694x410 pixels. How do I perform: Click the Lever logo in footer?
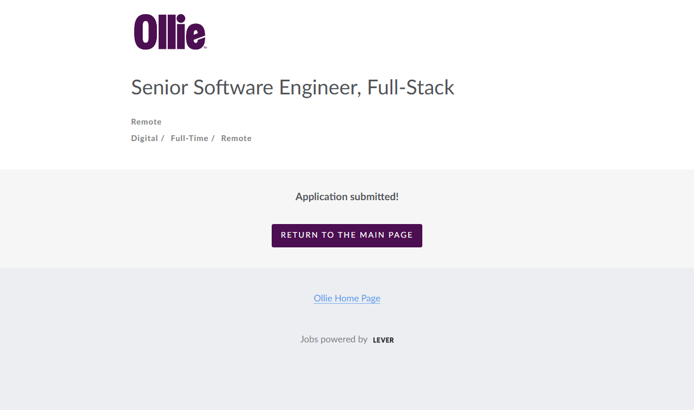pos(383,340)
